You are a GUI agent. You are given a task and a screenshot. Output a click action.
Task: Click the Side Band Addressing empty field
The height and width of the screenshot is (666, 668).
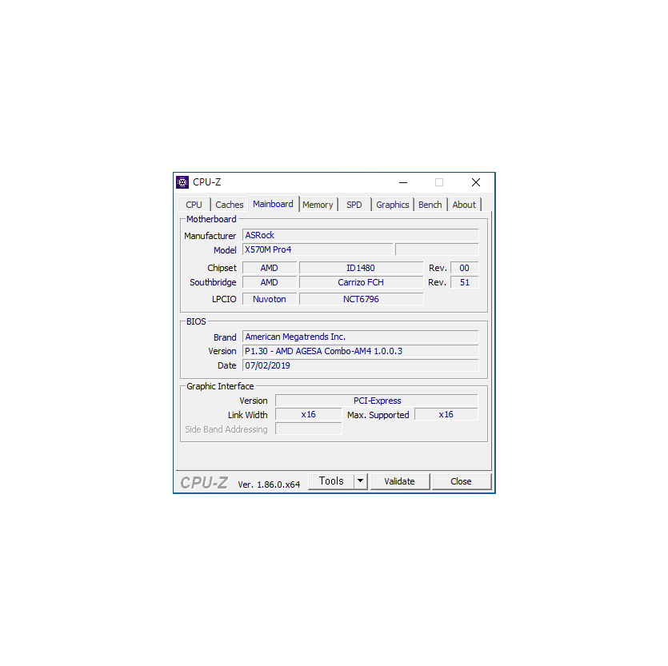(x=309, y=429)
